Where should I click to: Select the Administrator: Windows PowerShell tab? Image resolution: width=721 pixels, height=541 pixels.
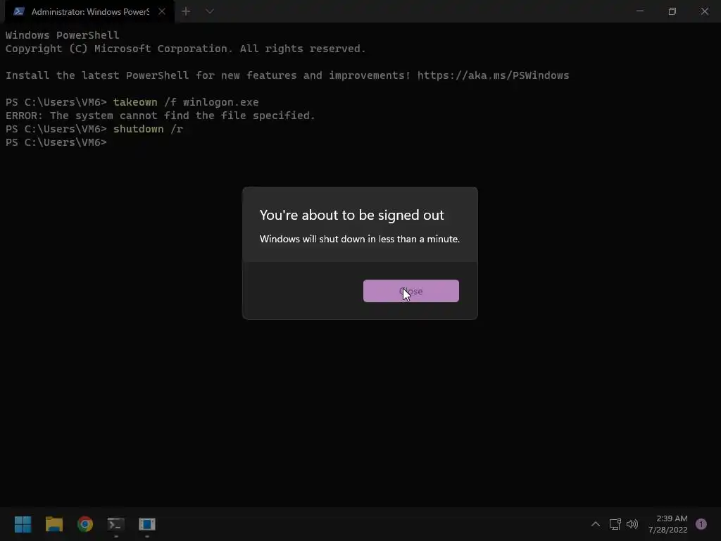coord(89,11)
